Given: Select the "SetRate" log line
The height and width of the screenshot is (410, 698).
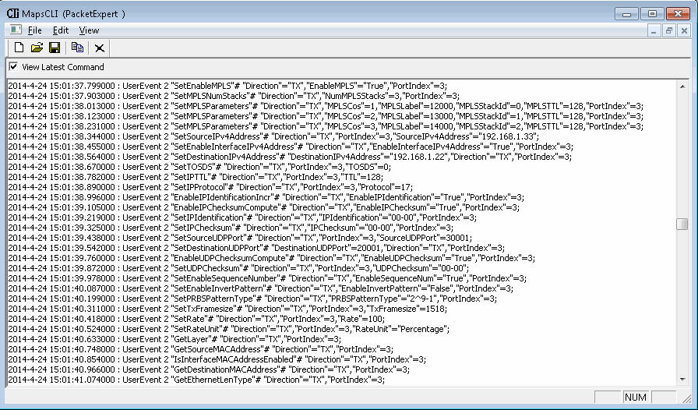Looking at the screenshot, I should [196, 319].
